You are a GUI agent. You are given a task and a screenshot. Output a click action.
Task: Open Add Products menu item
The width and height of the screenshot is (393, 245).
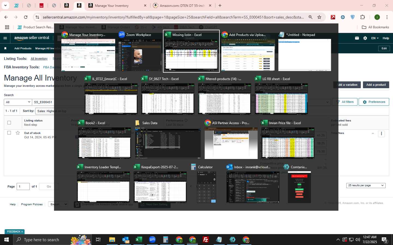pos(23,48)
